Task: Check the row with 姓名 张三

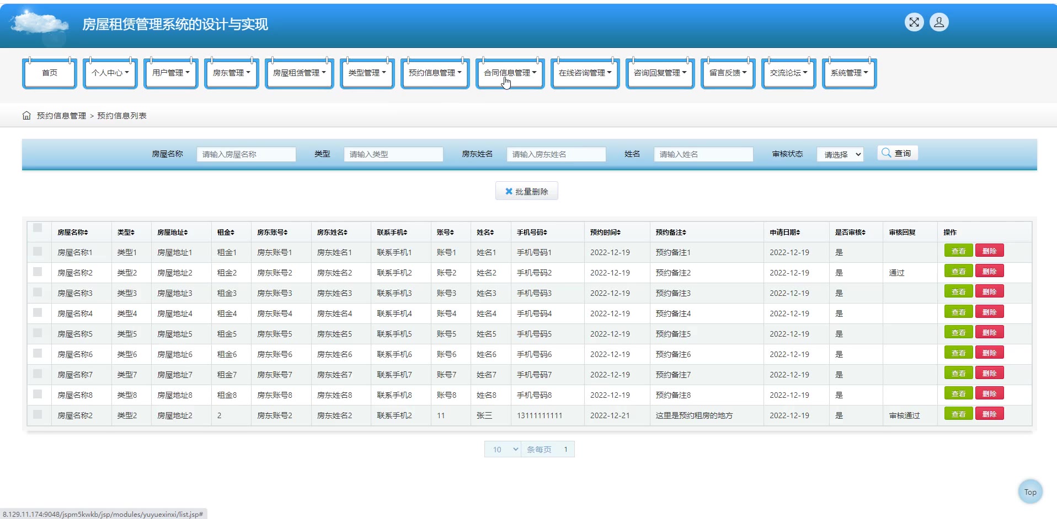Action: point(38,414)
